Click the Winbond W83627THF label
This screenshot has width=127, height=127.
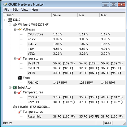(33, 25)
